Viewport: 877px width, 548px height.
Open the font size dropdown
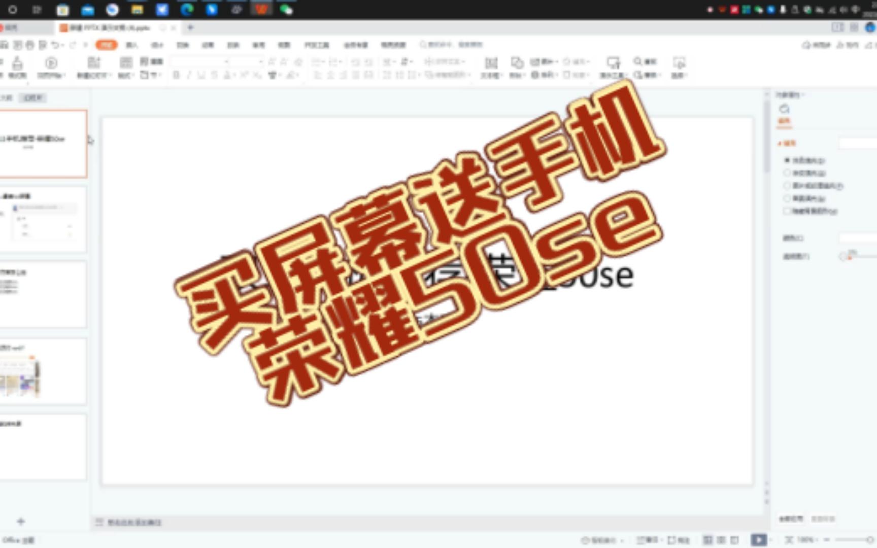pyautogui.click(x=260, y=61)
